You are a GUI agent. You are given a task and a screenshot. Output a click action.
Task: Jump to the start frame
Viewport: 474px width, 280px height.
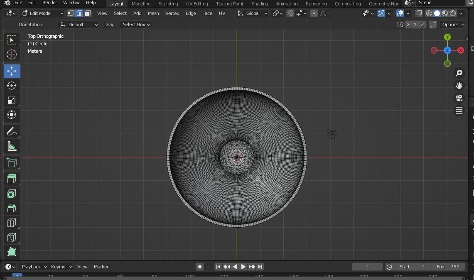[x=218, y=267]
